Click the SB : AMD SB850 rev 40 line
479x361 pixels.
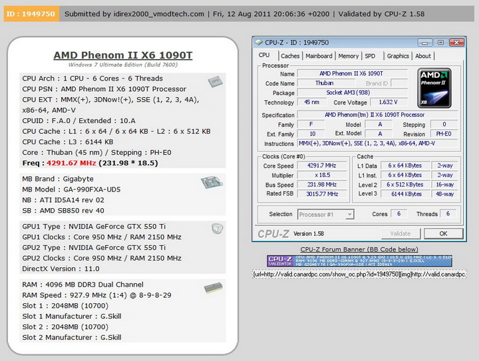[x=63, y=211]
